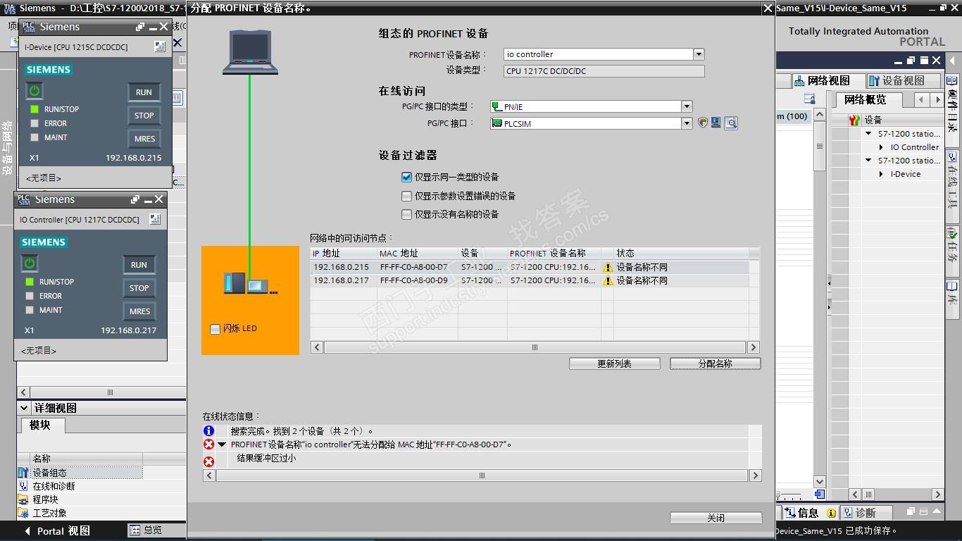The height and width of the screenshot is (541, 962).
Task: Enable 仅显示参数设置错误的设备 checkbox
Action: pos(406,196)
